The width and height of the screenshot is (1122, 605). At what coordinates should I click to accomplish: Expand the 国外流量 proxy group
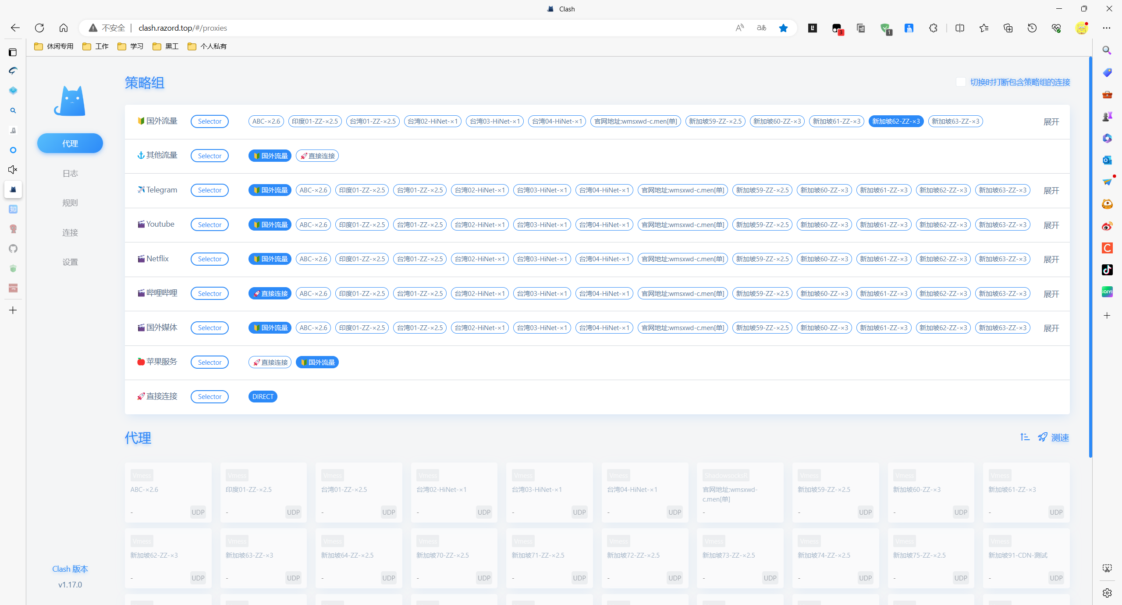coord(1051,121)
